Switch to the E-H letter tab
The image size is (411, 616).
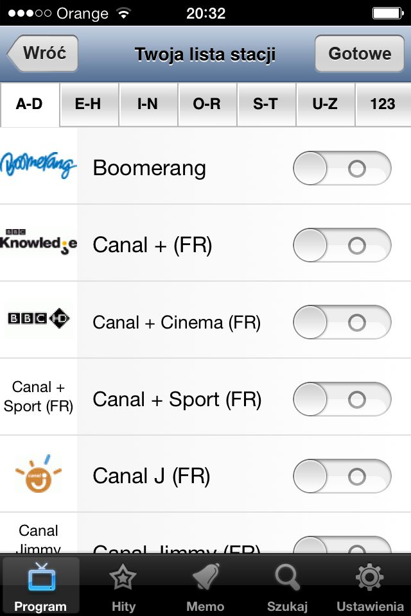pos(89,105)
